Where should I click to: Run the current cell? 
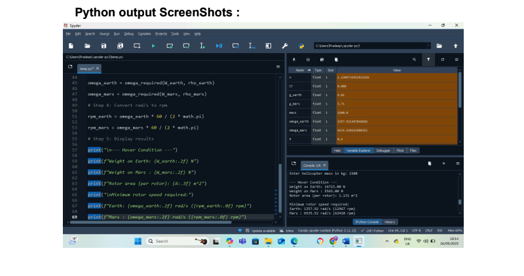tap(170, 46)
